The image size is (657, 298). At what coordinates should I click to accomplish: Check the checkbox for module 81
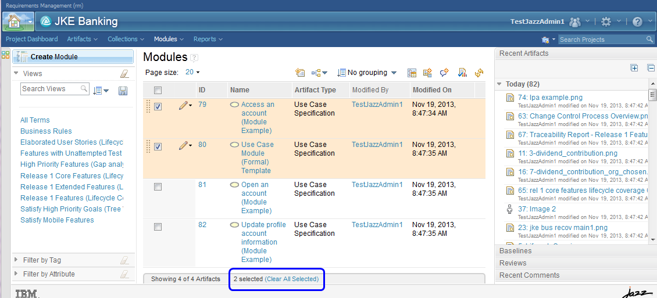click(158, 186)
